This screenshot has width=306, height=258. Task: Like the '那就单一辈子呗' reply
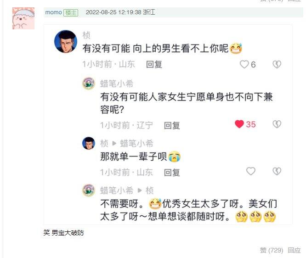pos(251,171)
